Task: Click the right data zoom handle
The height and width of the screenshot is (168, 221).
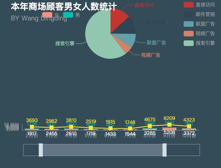Action: [164, 150]
